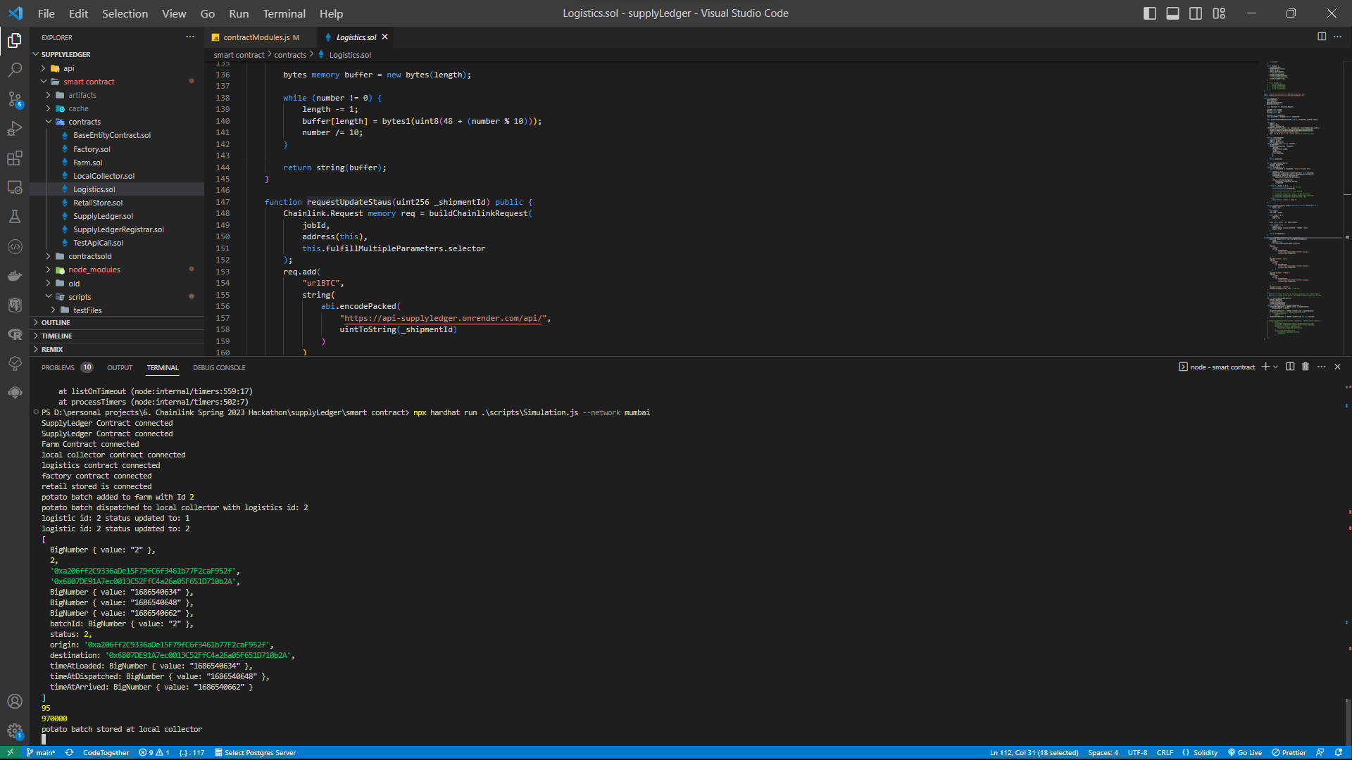
Task: Open the Search view in activity bar
Action: 15,70
